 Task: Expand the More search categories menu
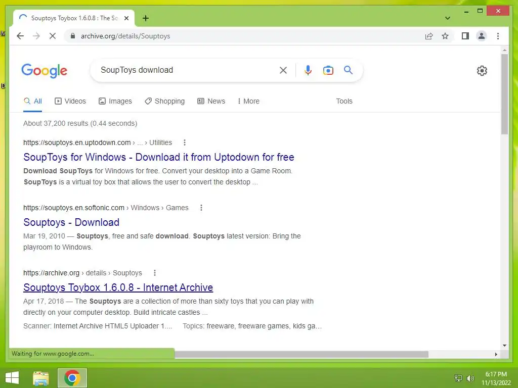click(x=248, y=101)
